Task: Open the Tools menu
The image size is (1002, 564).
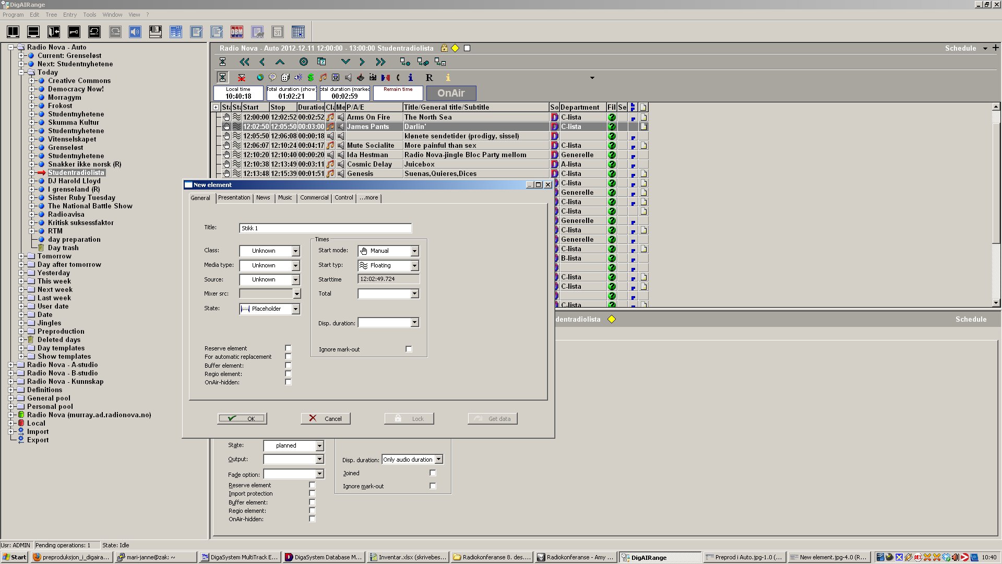Action: pyautogui.click(x=90, y=15)
